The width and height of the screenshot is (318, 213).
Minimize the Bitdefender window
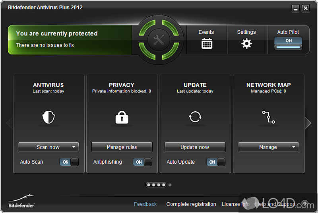[x=296, y=8]
